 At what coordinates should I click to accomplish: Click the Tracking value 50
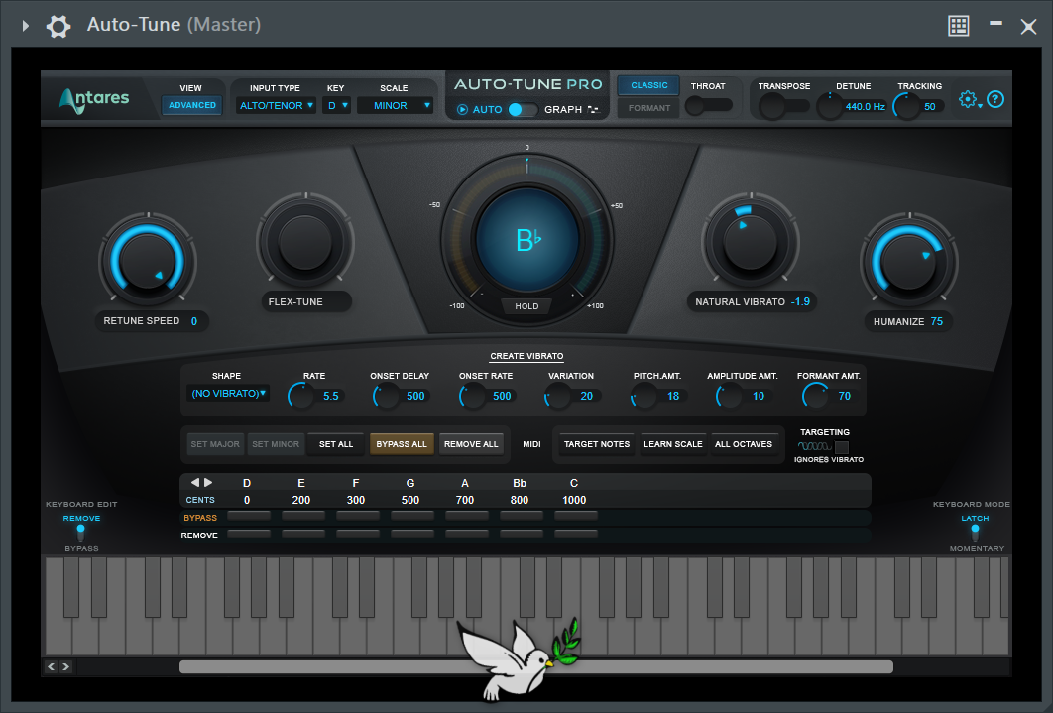[930, 107]
